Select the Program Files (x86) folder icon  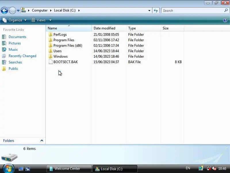(x=50, y=45)
